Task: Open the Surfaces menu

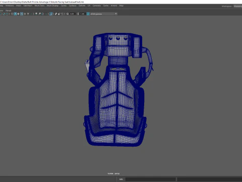Action: coord(73,6)
